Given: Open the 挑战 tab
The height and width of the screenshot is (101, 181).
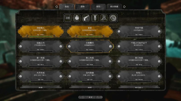Looking at the screenshot, I should (x=67, y=7).
